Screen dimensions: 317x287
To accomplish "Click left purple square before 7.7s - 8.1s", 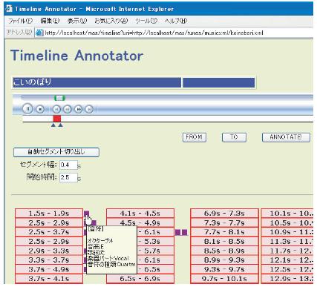I will (178, 232).
